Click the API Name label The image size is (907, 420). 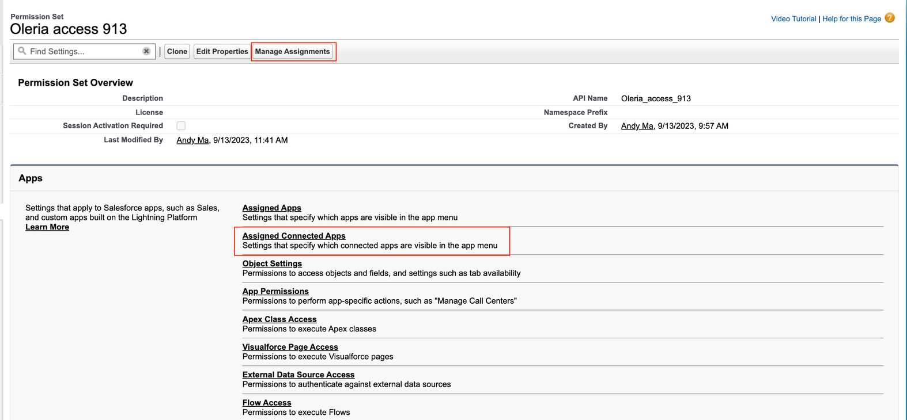click(590, 98)
